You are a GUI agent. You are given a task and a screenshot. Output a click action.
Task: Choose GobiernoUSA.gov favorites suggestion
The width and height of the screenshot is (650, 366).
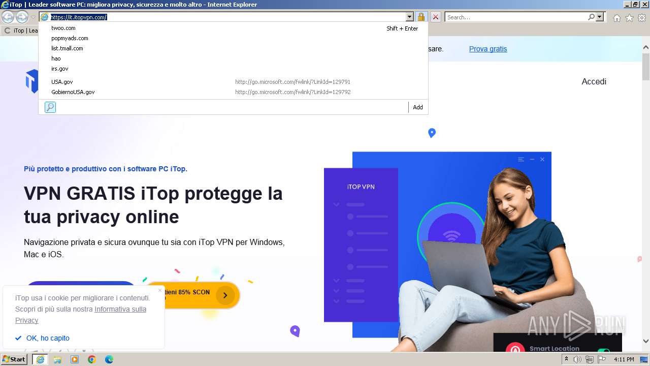(x=234, y=92)
